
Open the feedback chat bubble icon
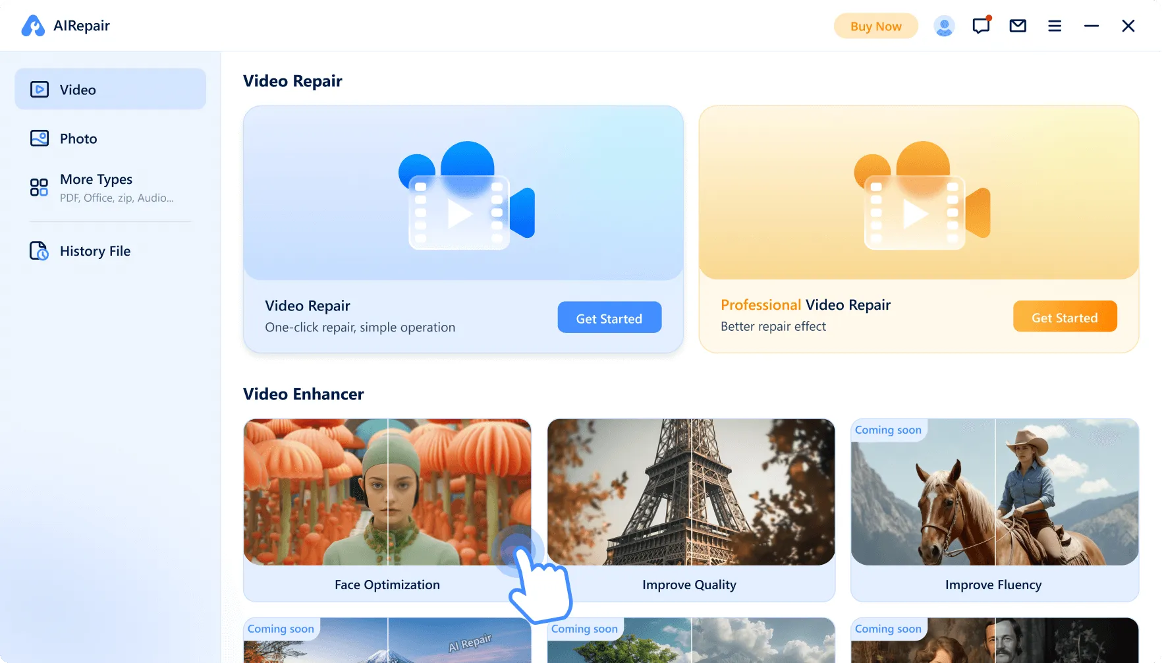click(x=982, y=26)
